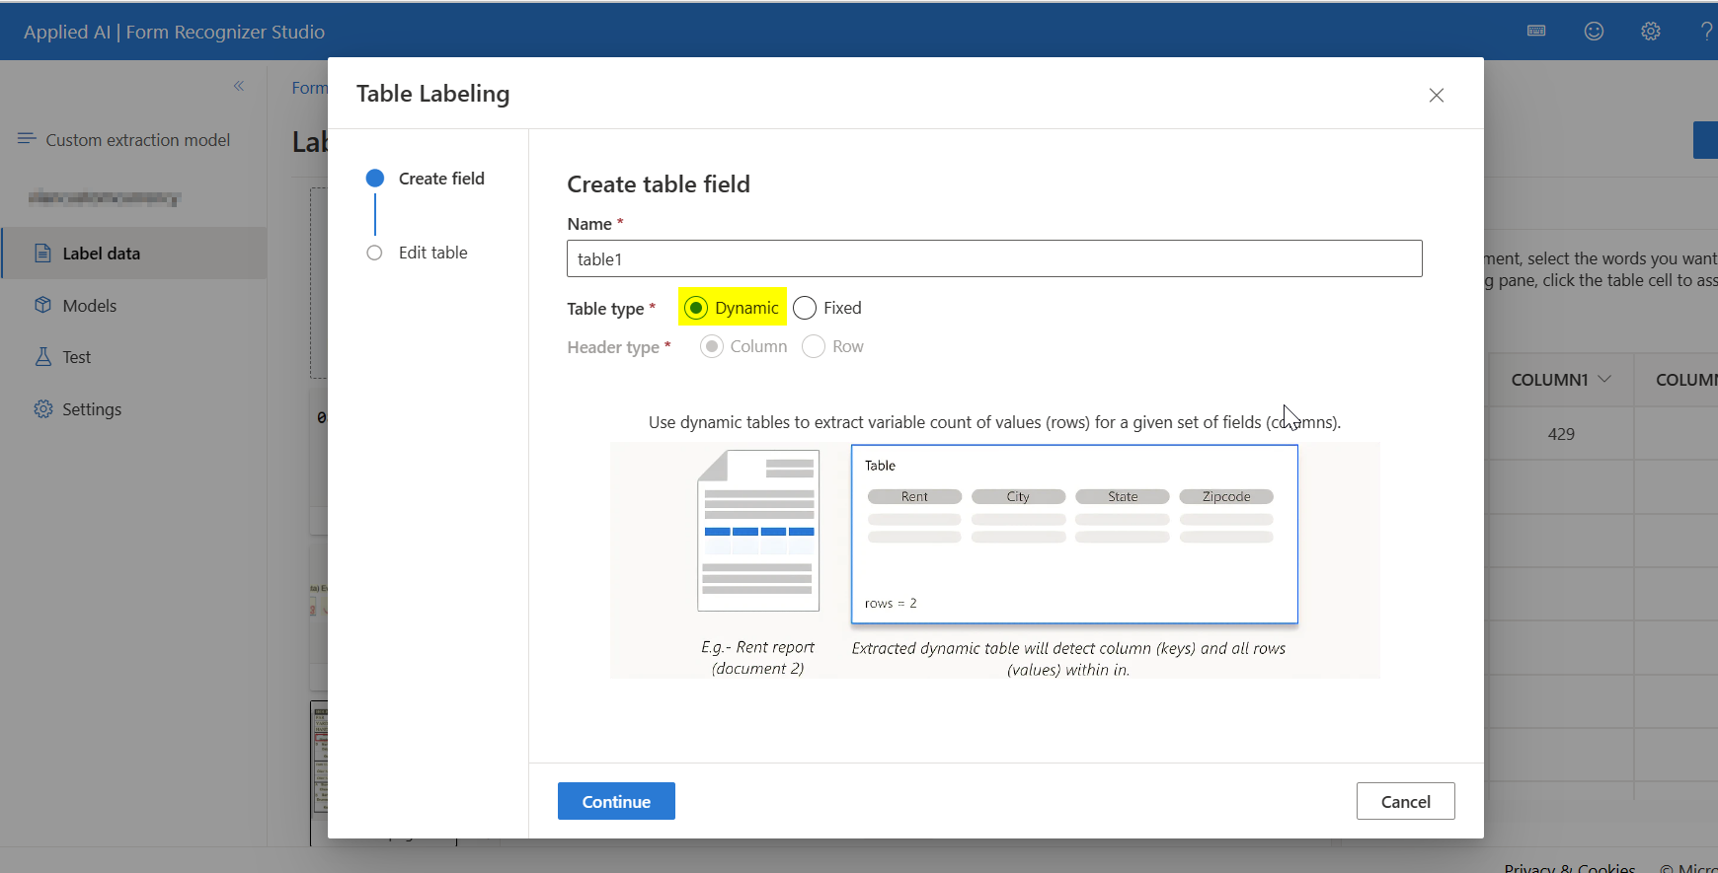Screen dimensions: 1718x873
Task: Click the Custom extraction model menu icon
Action: tap(27, 139)
